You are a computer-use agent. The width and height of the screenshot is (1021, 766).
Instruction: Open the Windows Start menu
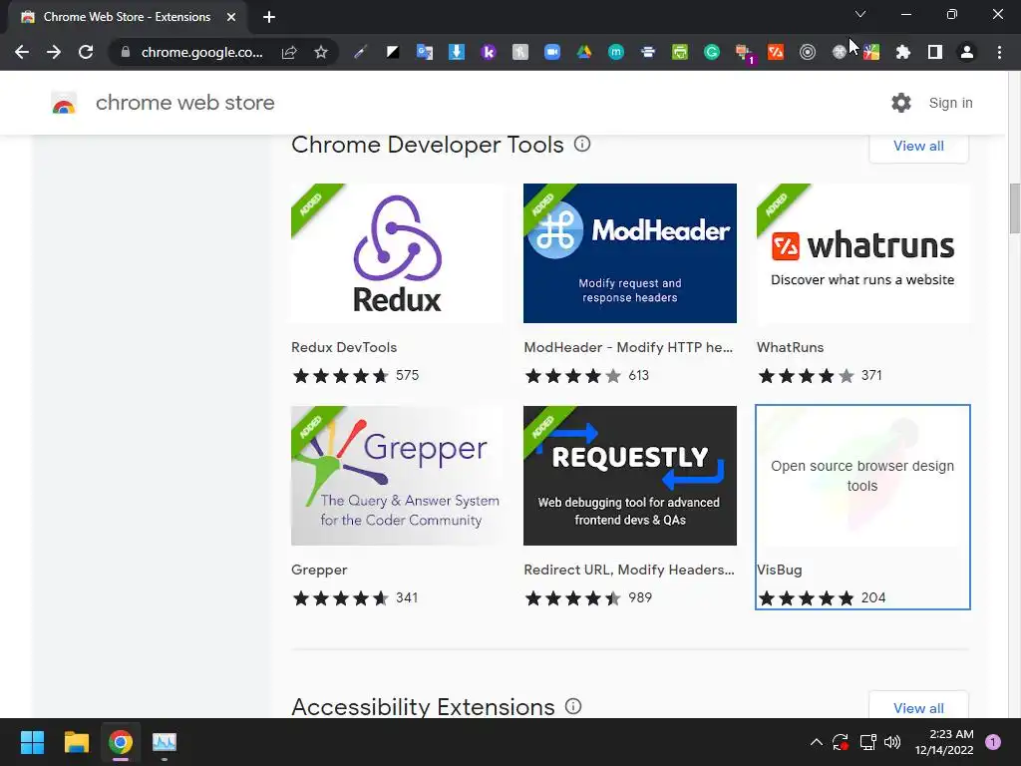(x=32, y=742)
